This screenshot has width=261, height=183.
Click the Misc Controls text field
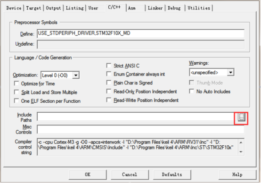coord(141,129)
